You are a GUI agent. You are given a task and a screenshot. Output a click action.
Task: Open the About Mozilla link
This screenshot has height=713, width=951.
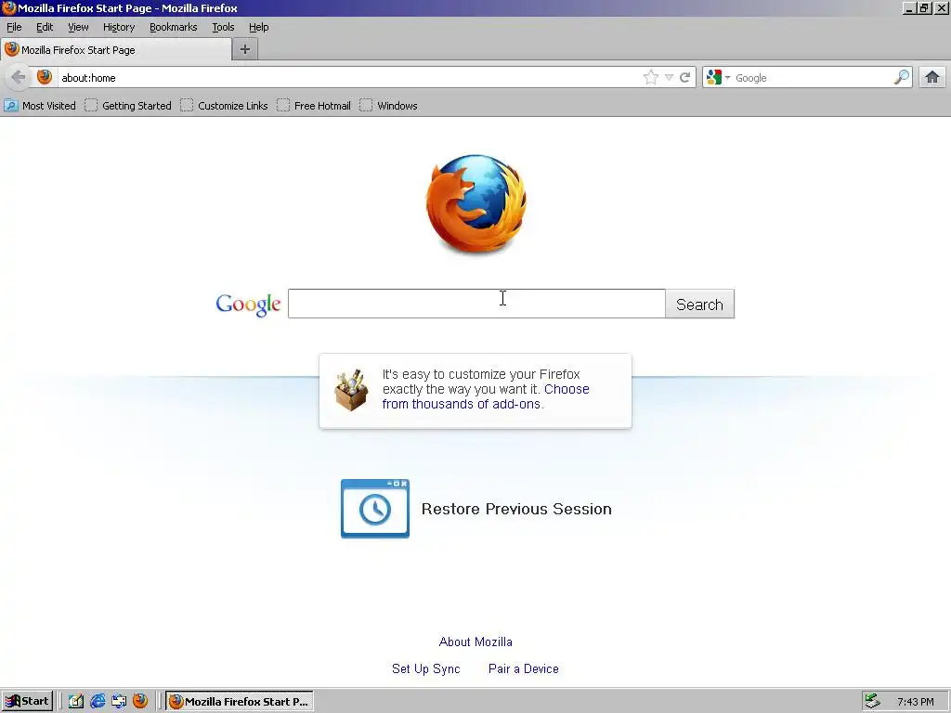pos(475,642)
